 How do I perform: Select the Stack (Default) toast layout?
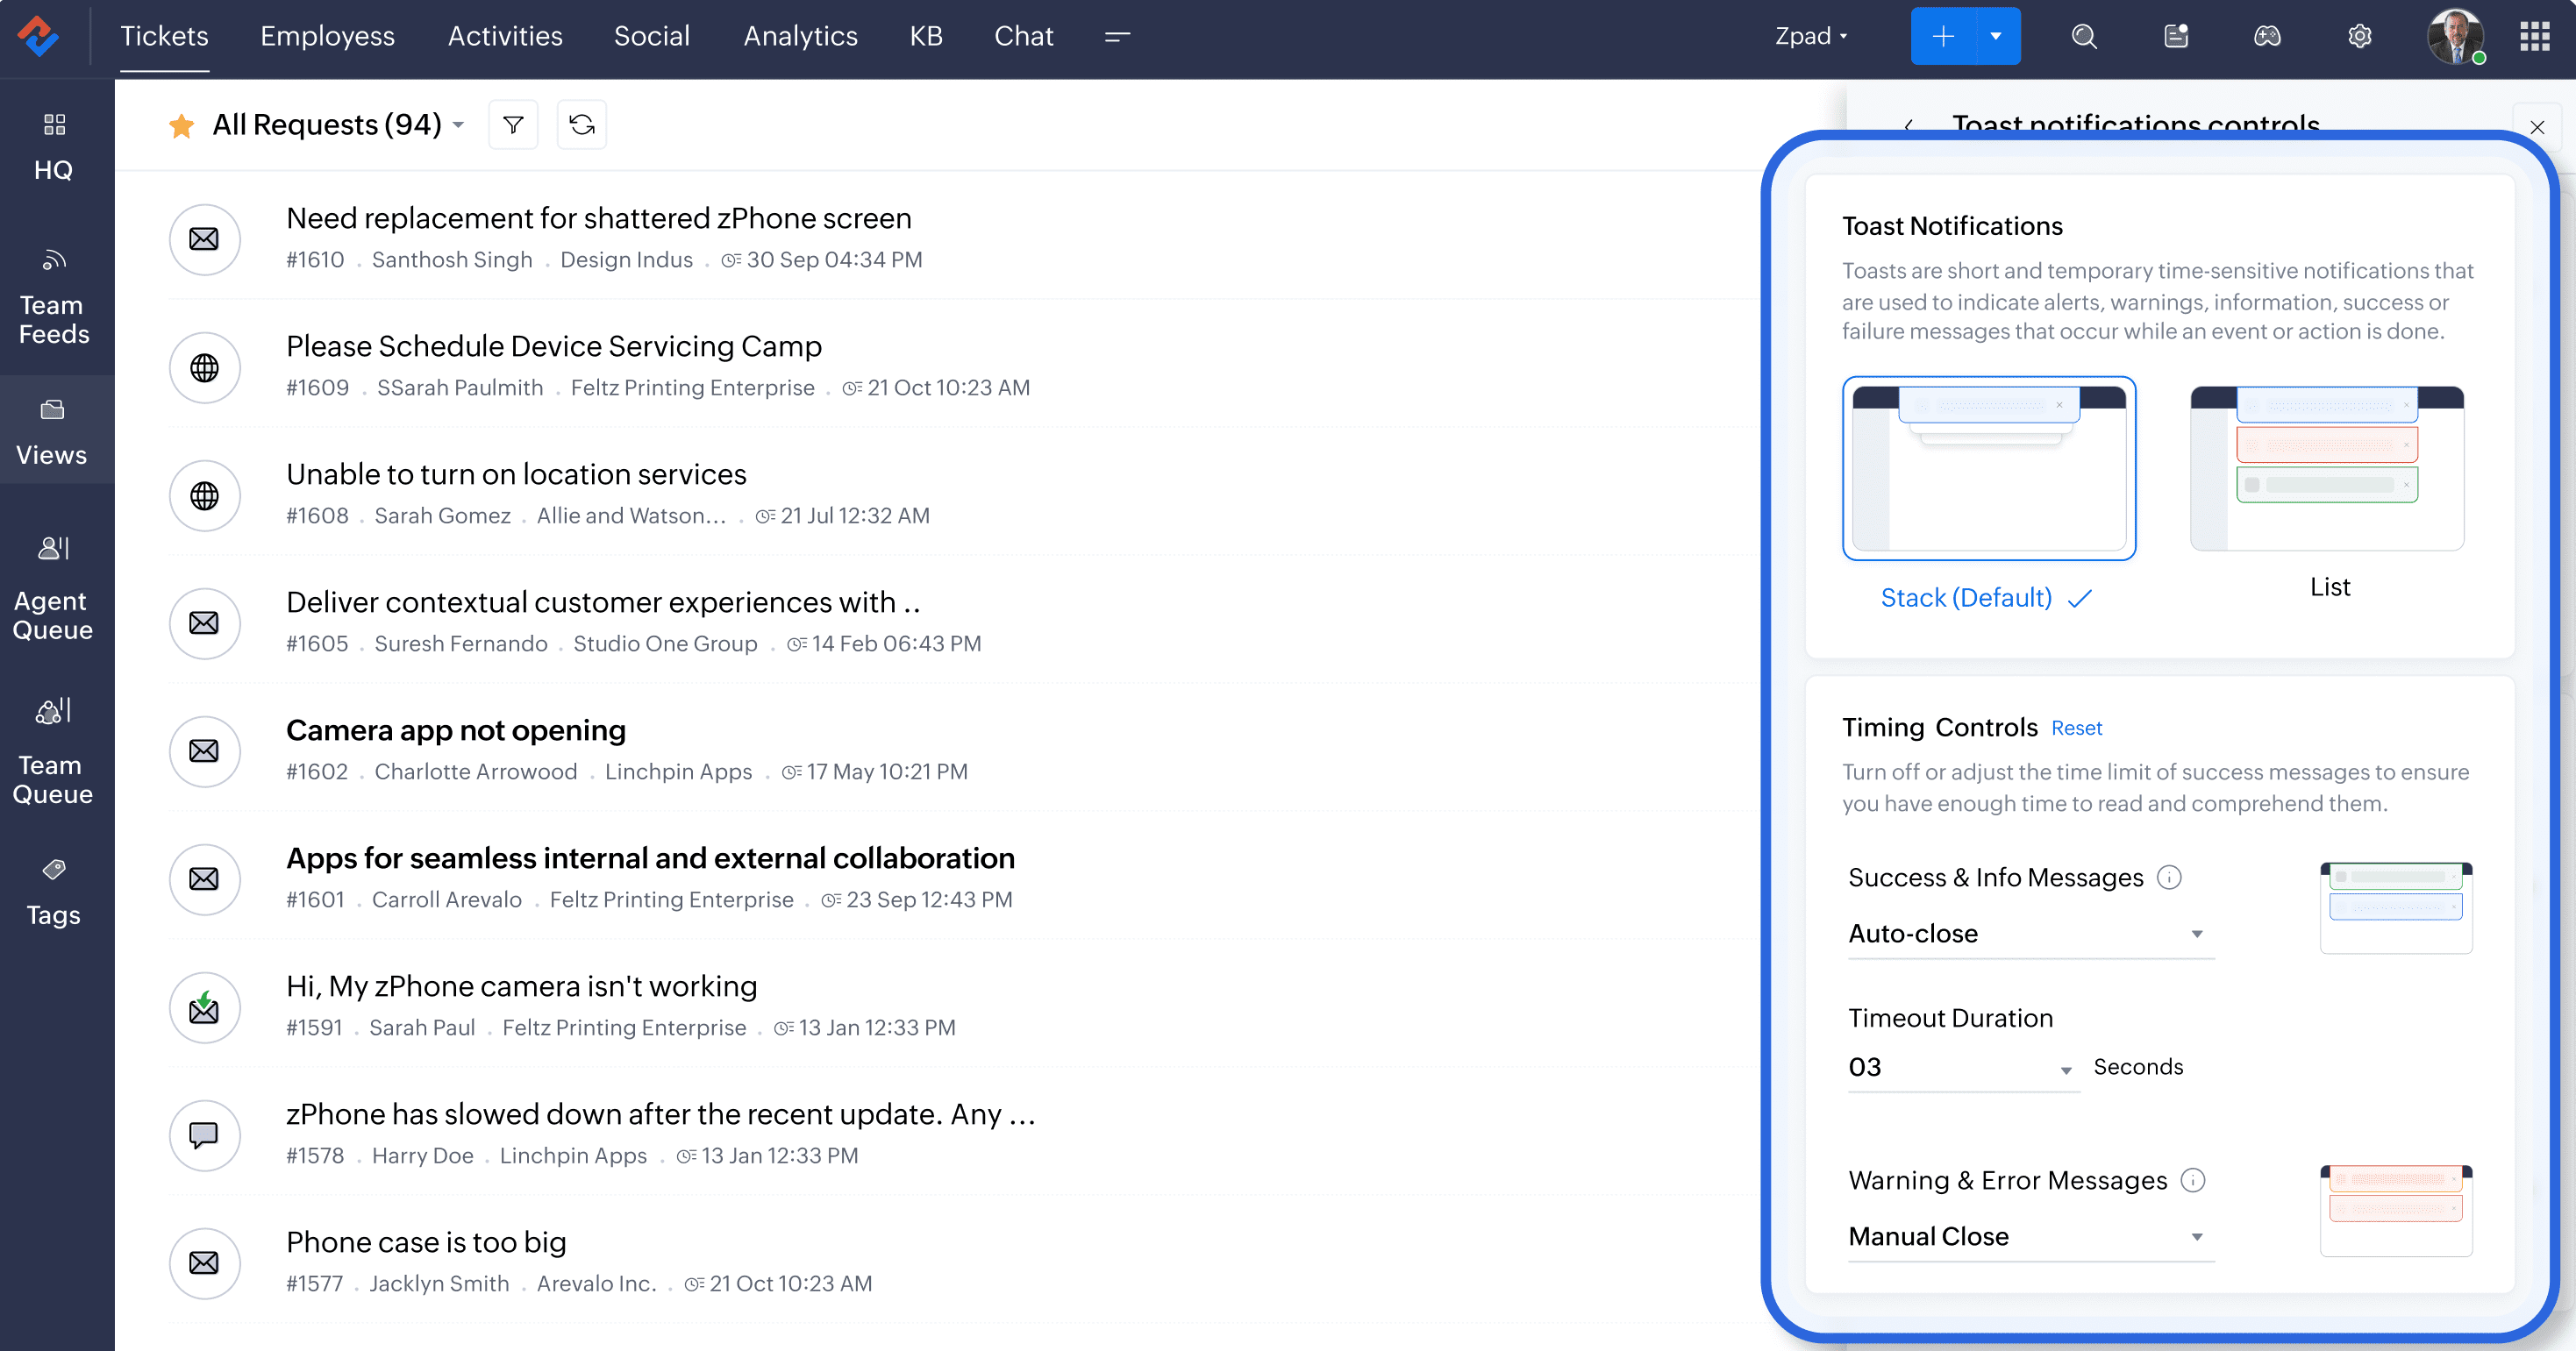1988,467
